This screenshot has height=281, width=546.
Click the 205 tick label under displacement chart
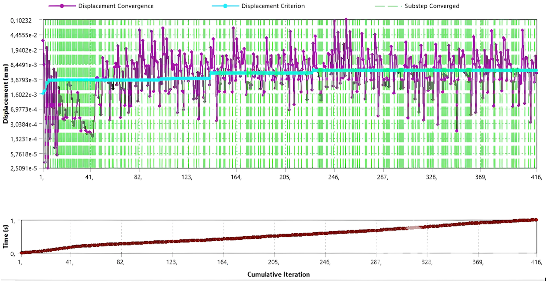pos(285,177)
